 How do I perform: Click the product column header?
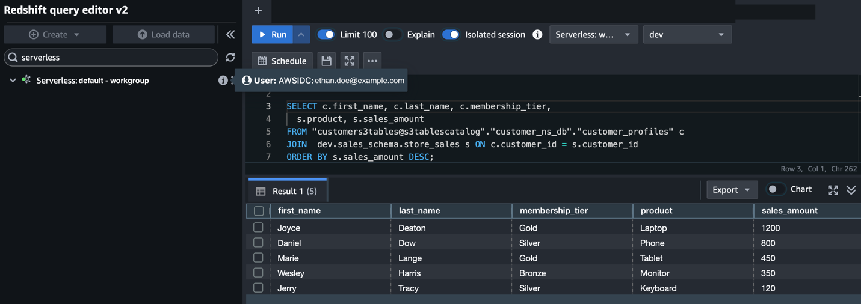click(x=693, y=211)
